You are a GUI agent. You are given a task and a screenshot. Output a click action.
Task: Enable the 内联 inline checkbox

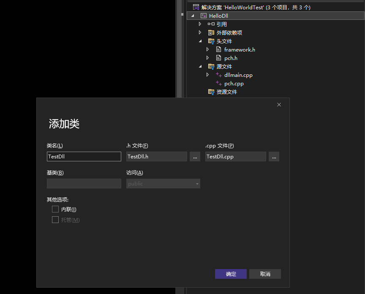pyautogui.click(x=55, y=209)
